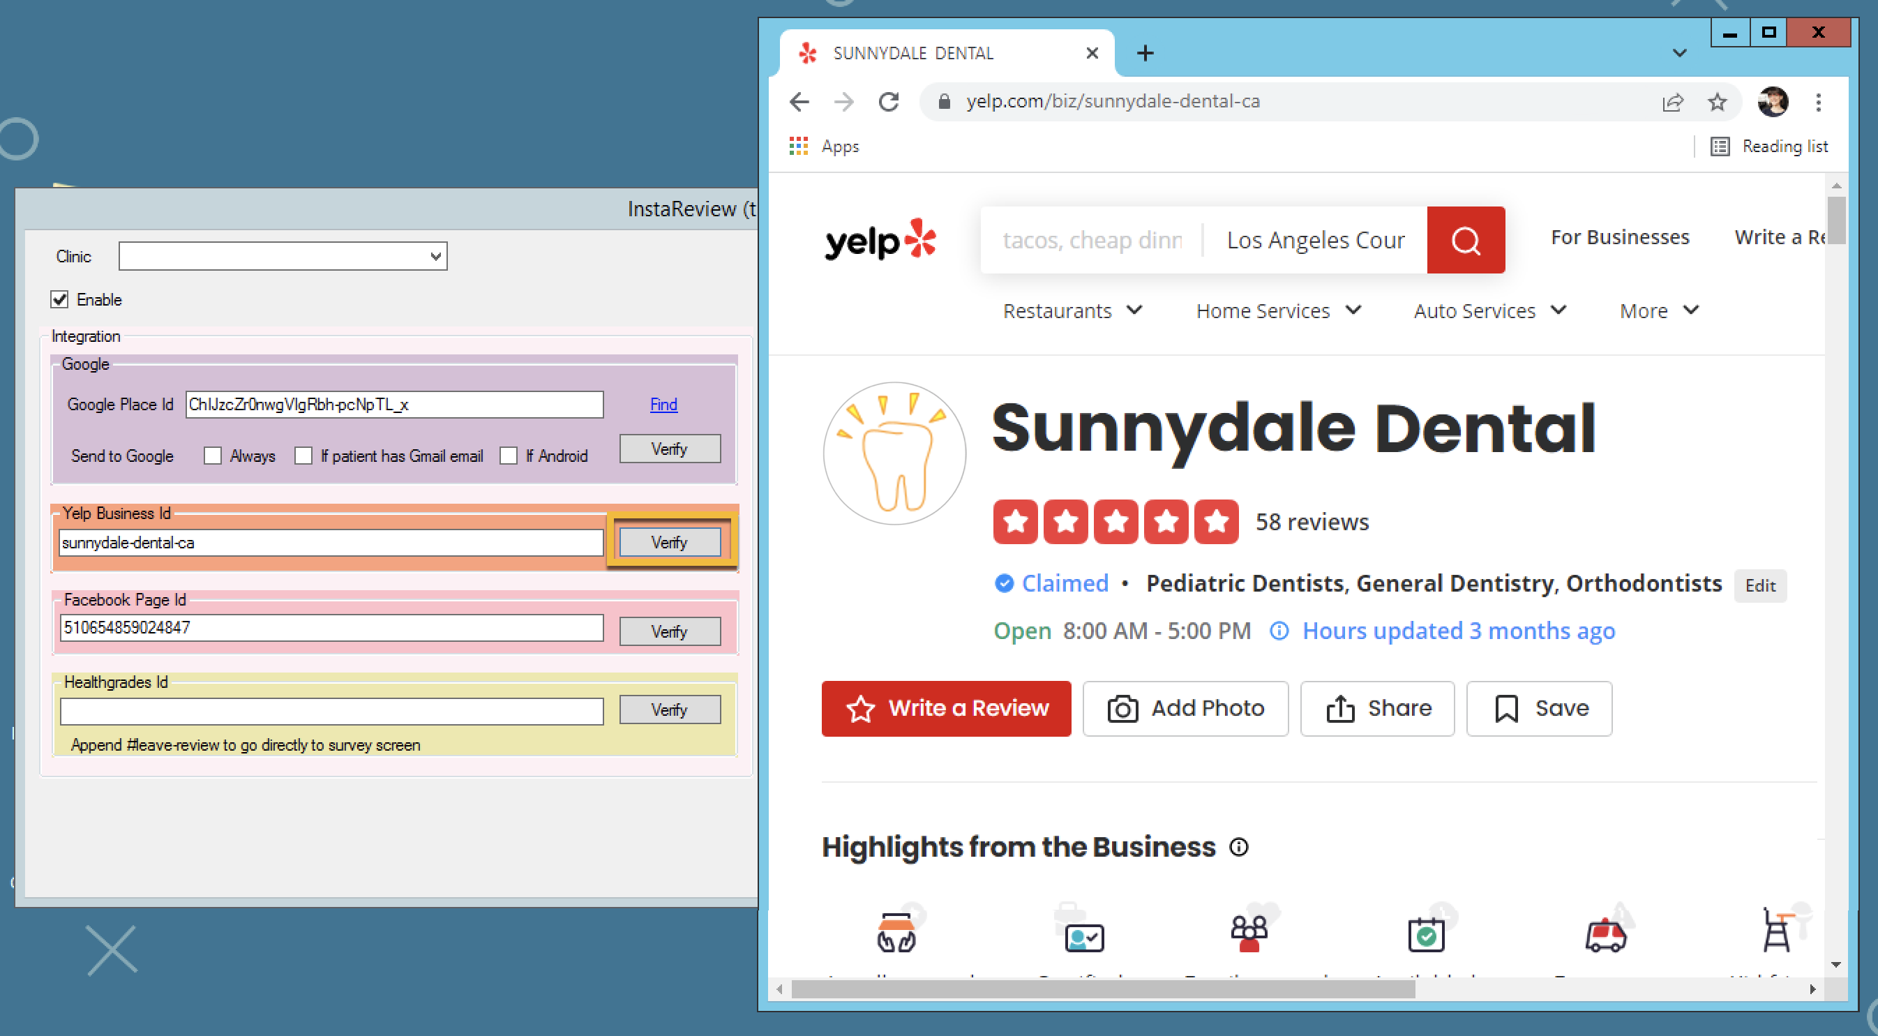Verify the Healthgrades Id
This screenshot has height=1036, width=1878.
coord(670,710)
